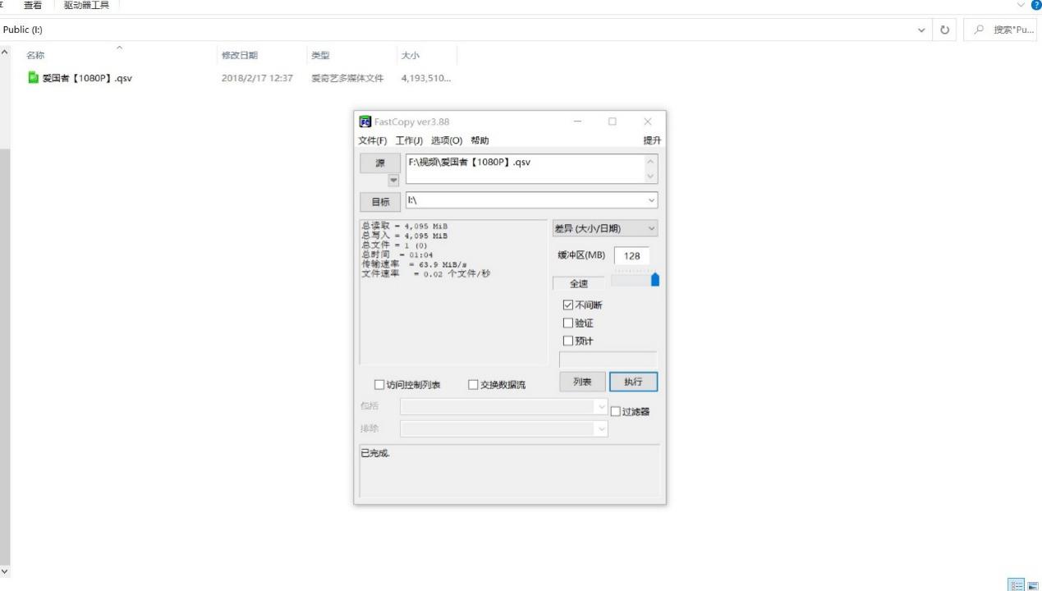This screenshot has width=1042, height=591.
Task: Click the 提升 elevate control in FastCopy
Action: point(652,140)
